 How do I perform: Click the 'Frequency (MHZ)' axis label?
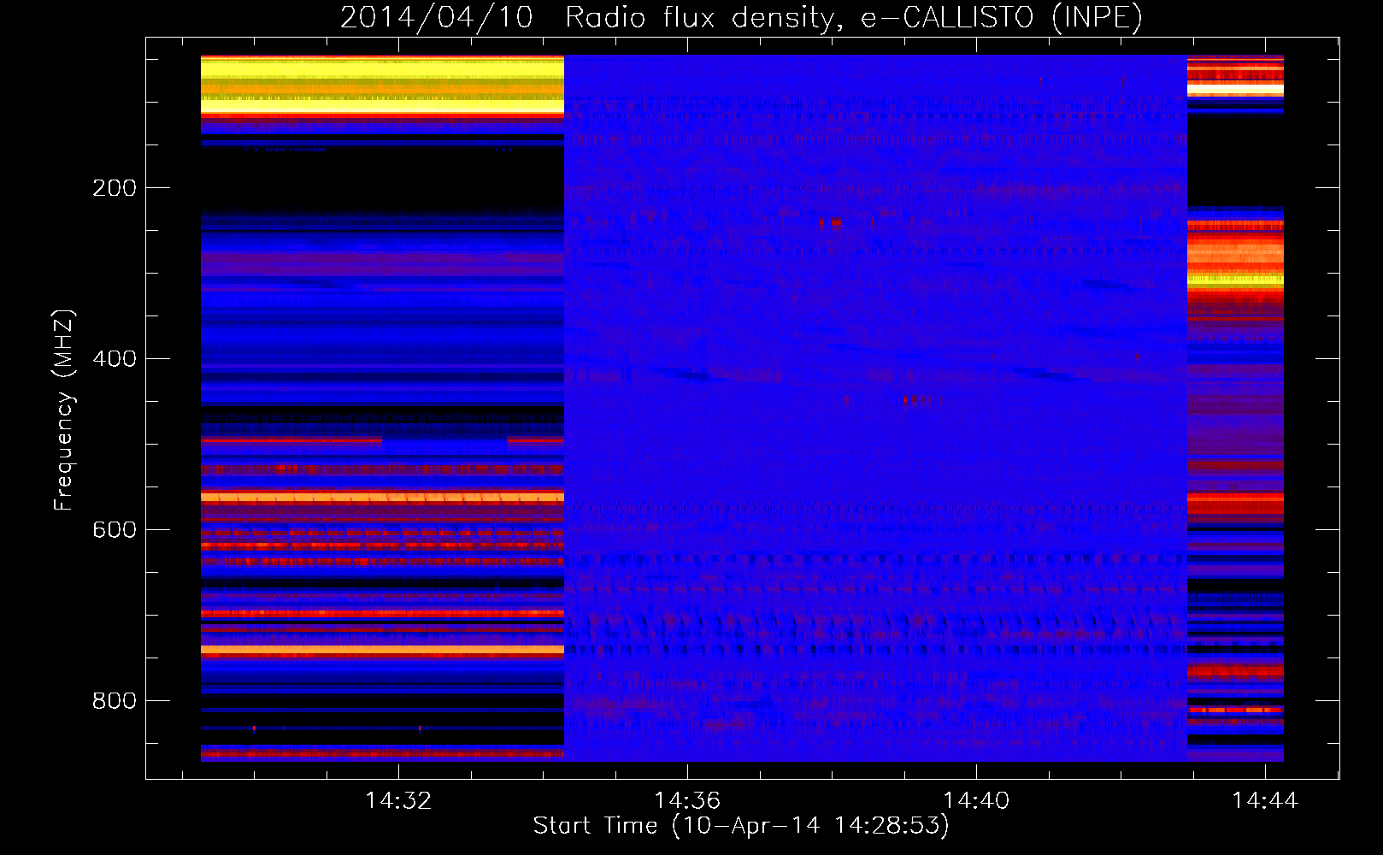64,410
